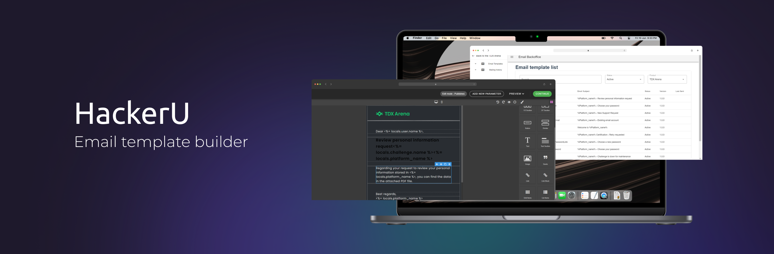The height and width of the screenshot is (254, 774).
Task: Open new tab in editor browser window
Action: (x=551, y=84)
